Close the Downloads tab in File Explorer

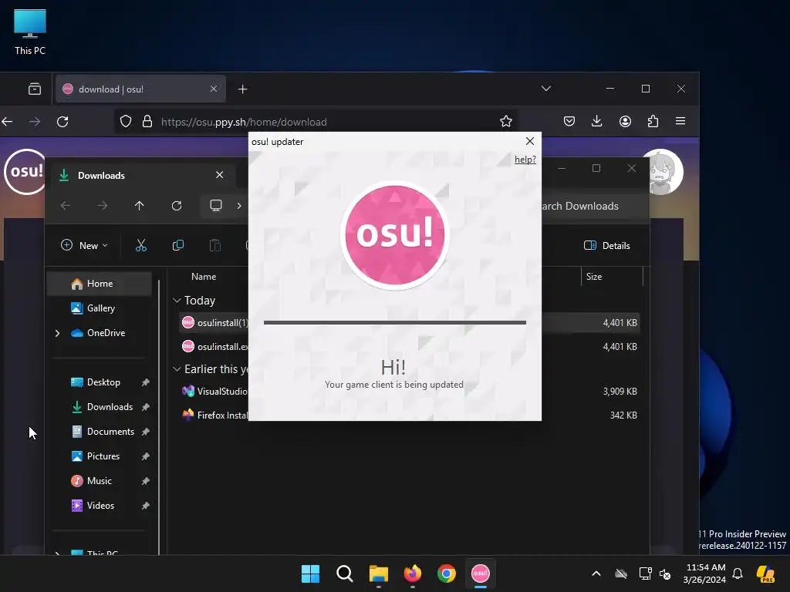pos(219,175)
